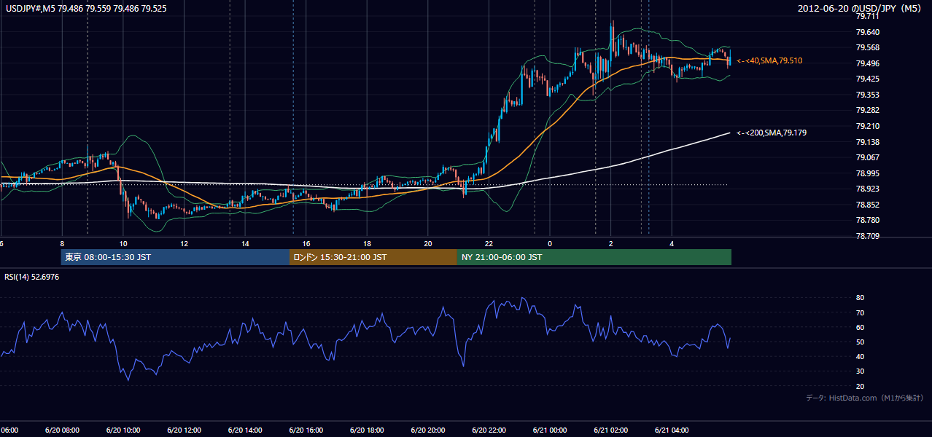Click the '6/20 22:00' date axis label
Viewport: 932px width, 437px height.
(489, 430)
